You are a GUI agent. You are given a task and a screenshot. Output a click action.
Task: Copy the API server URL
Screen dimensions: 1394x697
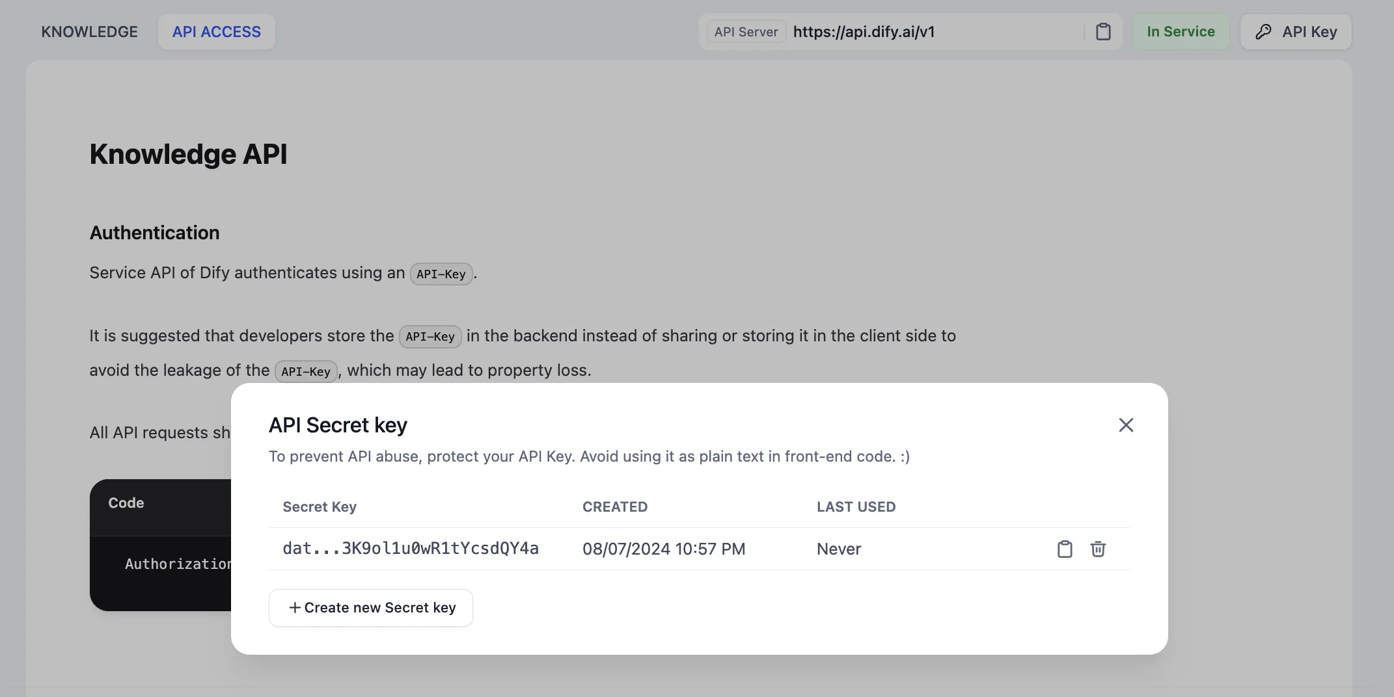(1102, 32)
